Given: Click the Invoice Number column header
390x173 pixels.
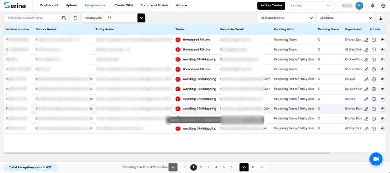Looking at the screenshot, I should 18,29.
